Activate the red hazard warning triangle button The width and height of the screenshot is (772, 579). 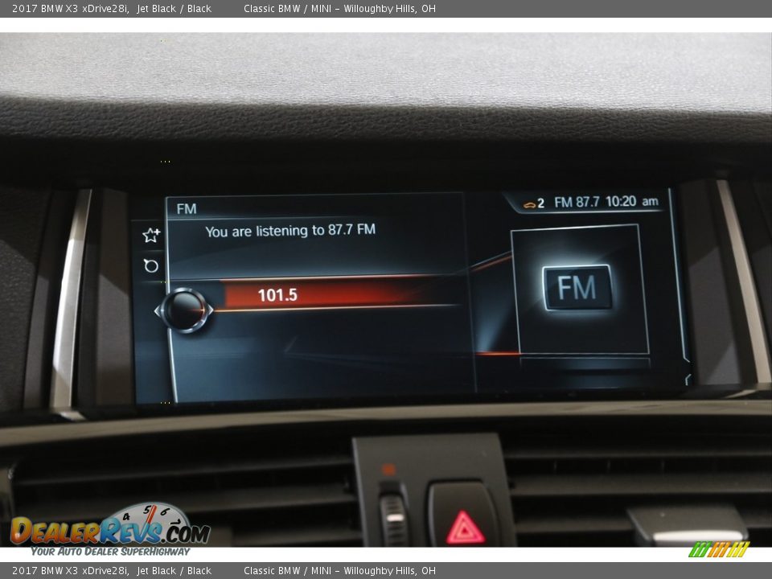click(x=465, y=527)
